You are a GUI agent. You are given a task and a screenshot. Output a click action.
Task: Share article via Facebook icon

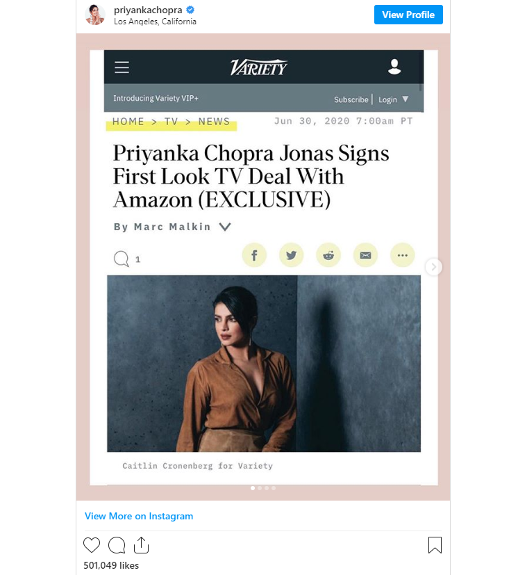tap(254, 255)
